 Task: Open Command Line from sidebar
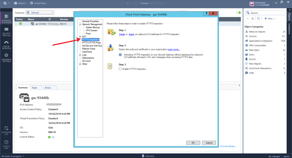point(6,131)
